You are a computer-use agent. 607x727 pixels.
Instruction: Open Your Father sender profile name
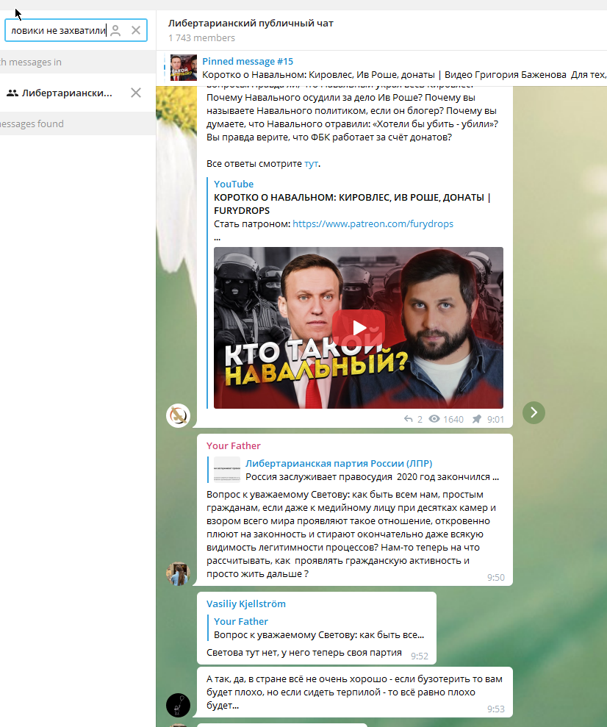click(x=234, y=446)
